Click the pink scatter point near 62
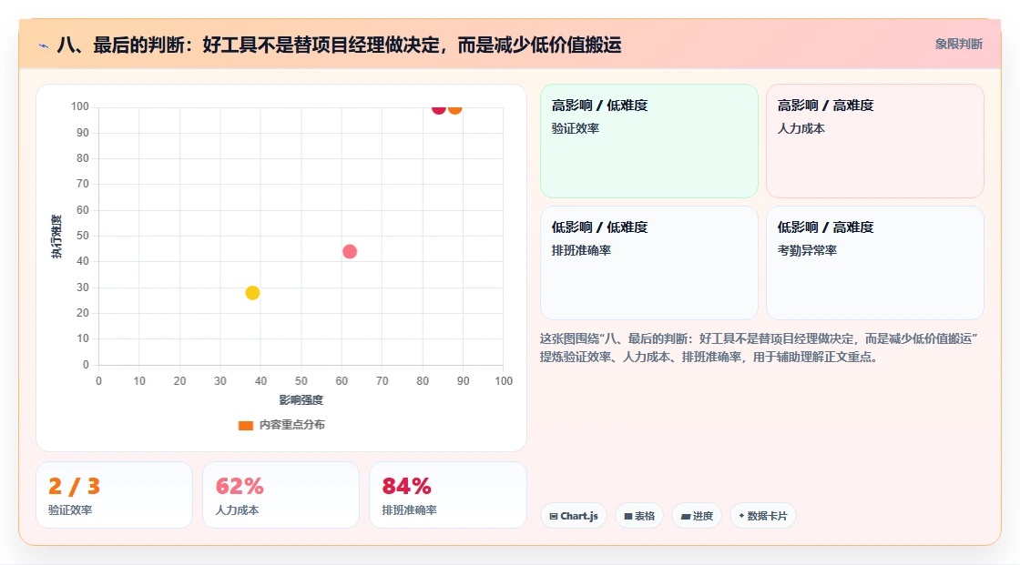Image resolution: width=1020 pixels, height=565 pixels. point(350,252)
